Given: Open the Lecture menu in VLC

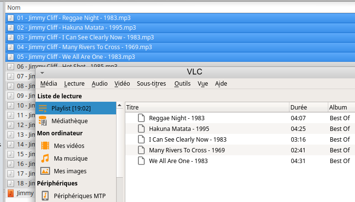Looking at the screenshot, I should coord(74,84).
